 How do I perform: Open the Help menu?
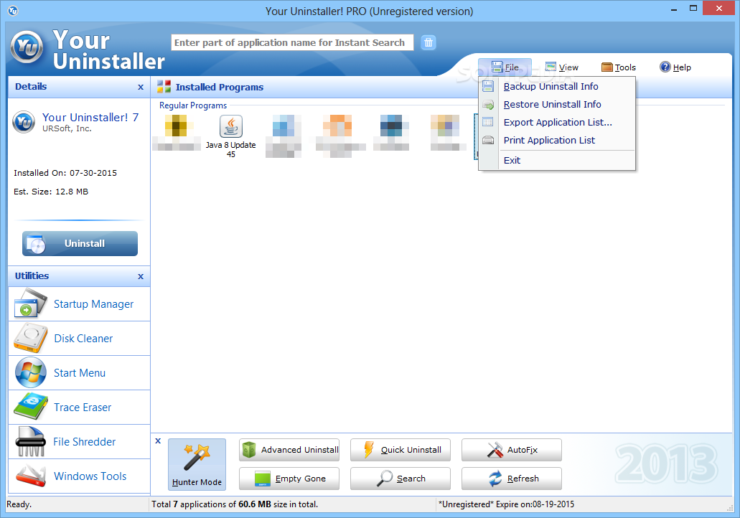pos(675,67)
